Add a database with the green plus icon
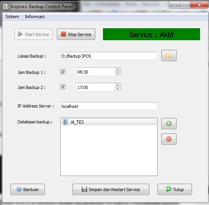This screenshot has width=209, height=205. (x=169, y=123)
